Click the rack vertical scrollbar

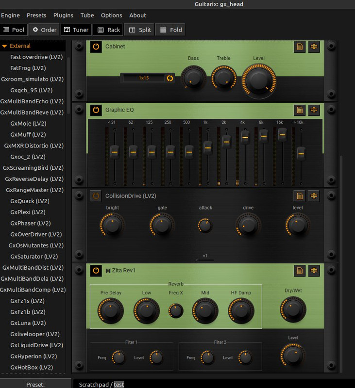[x=341, y=263]
